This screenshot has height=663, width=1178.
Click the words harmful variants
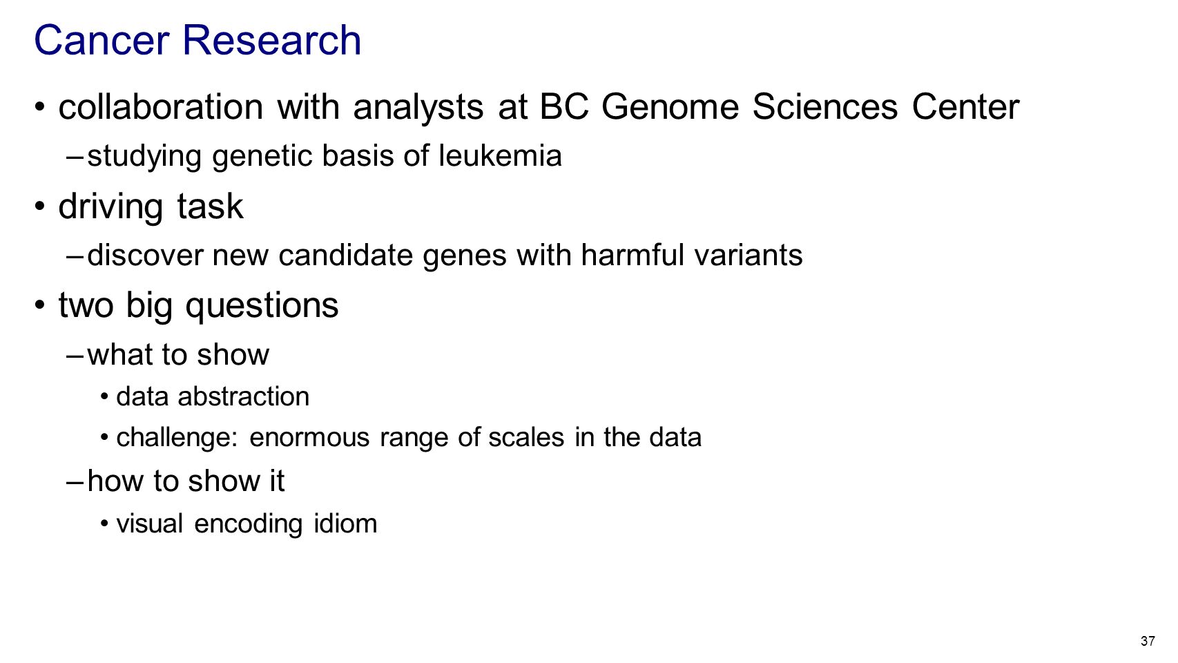(692, 256)
